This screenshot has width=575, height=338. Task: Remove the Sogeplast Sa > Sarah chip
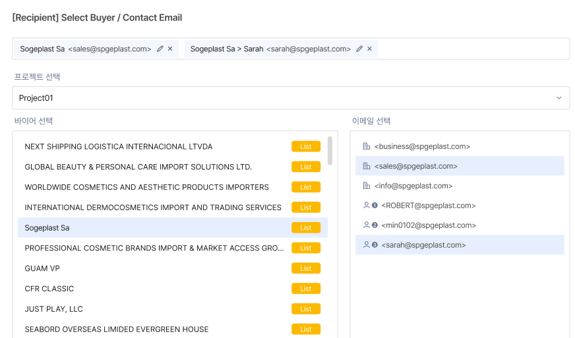pyautogui.click(x=369, y=49)
